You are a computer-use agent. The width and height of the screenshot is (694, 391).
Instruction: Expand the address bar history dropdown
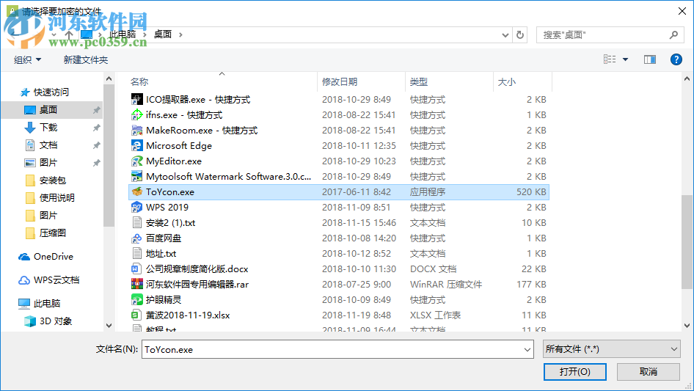click(505, 34)
